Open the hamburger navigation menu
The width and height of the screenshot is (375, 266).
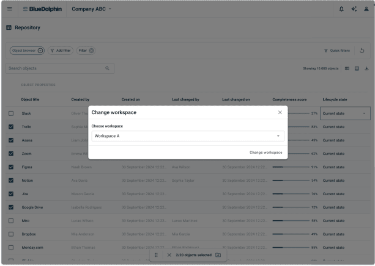coord(10,9)
